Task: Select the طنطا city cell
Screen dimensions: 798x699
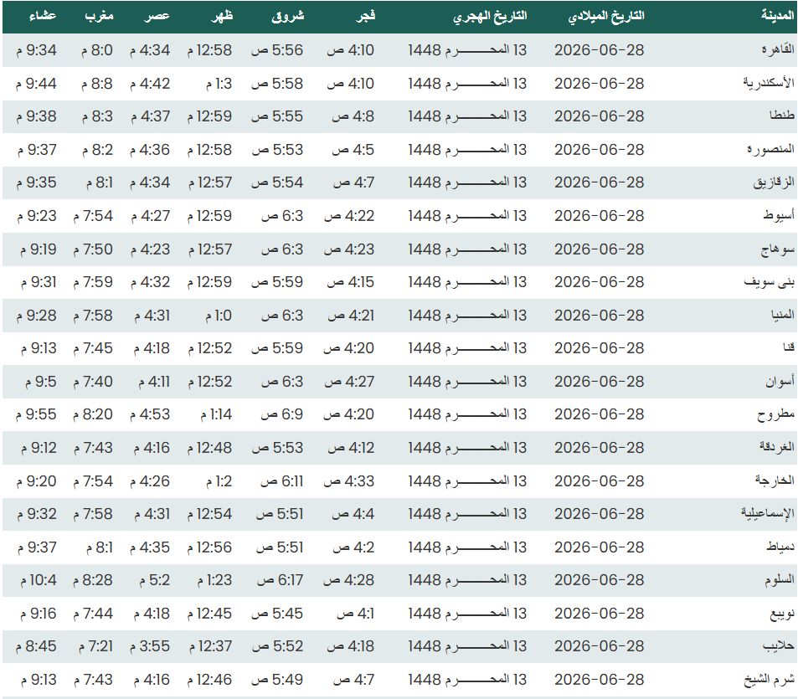Action: click(x=782, y=116)
